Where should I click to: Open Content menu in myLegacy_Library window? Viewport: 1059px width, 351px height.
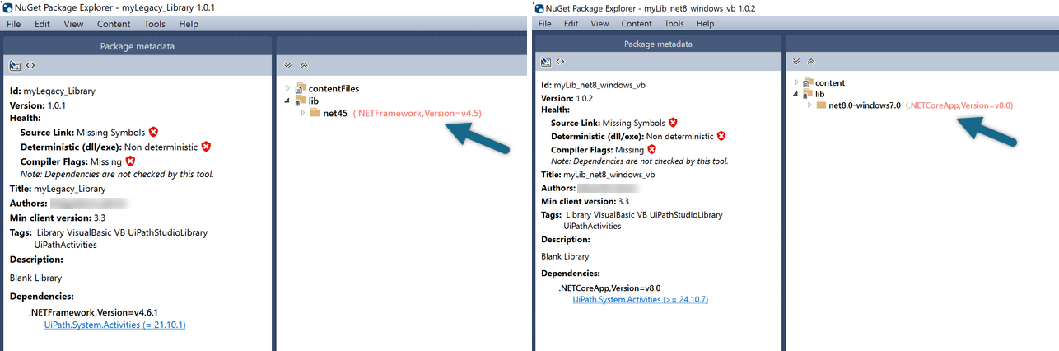coord(114,24)
